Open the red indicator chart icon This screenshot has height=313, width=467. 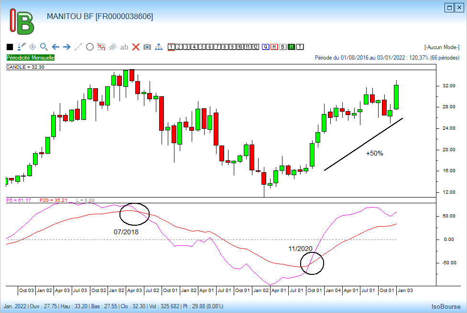[101, 47]
